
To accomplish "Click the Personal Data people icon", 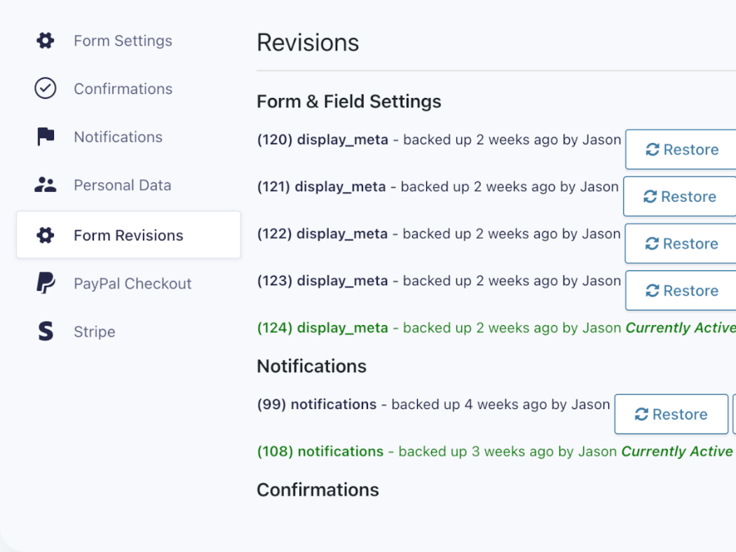I will [46, 185].
